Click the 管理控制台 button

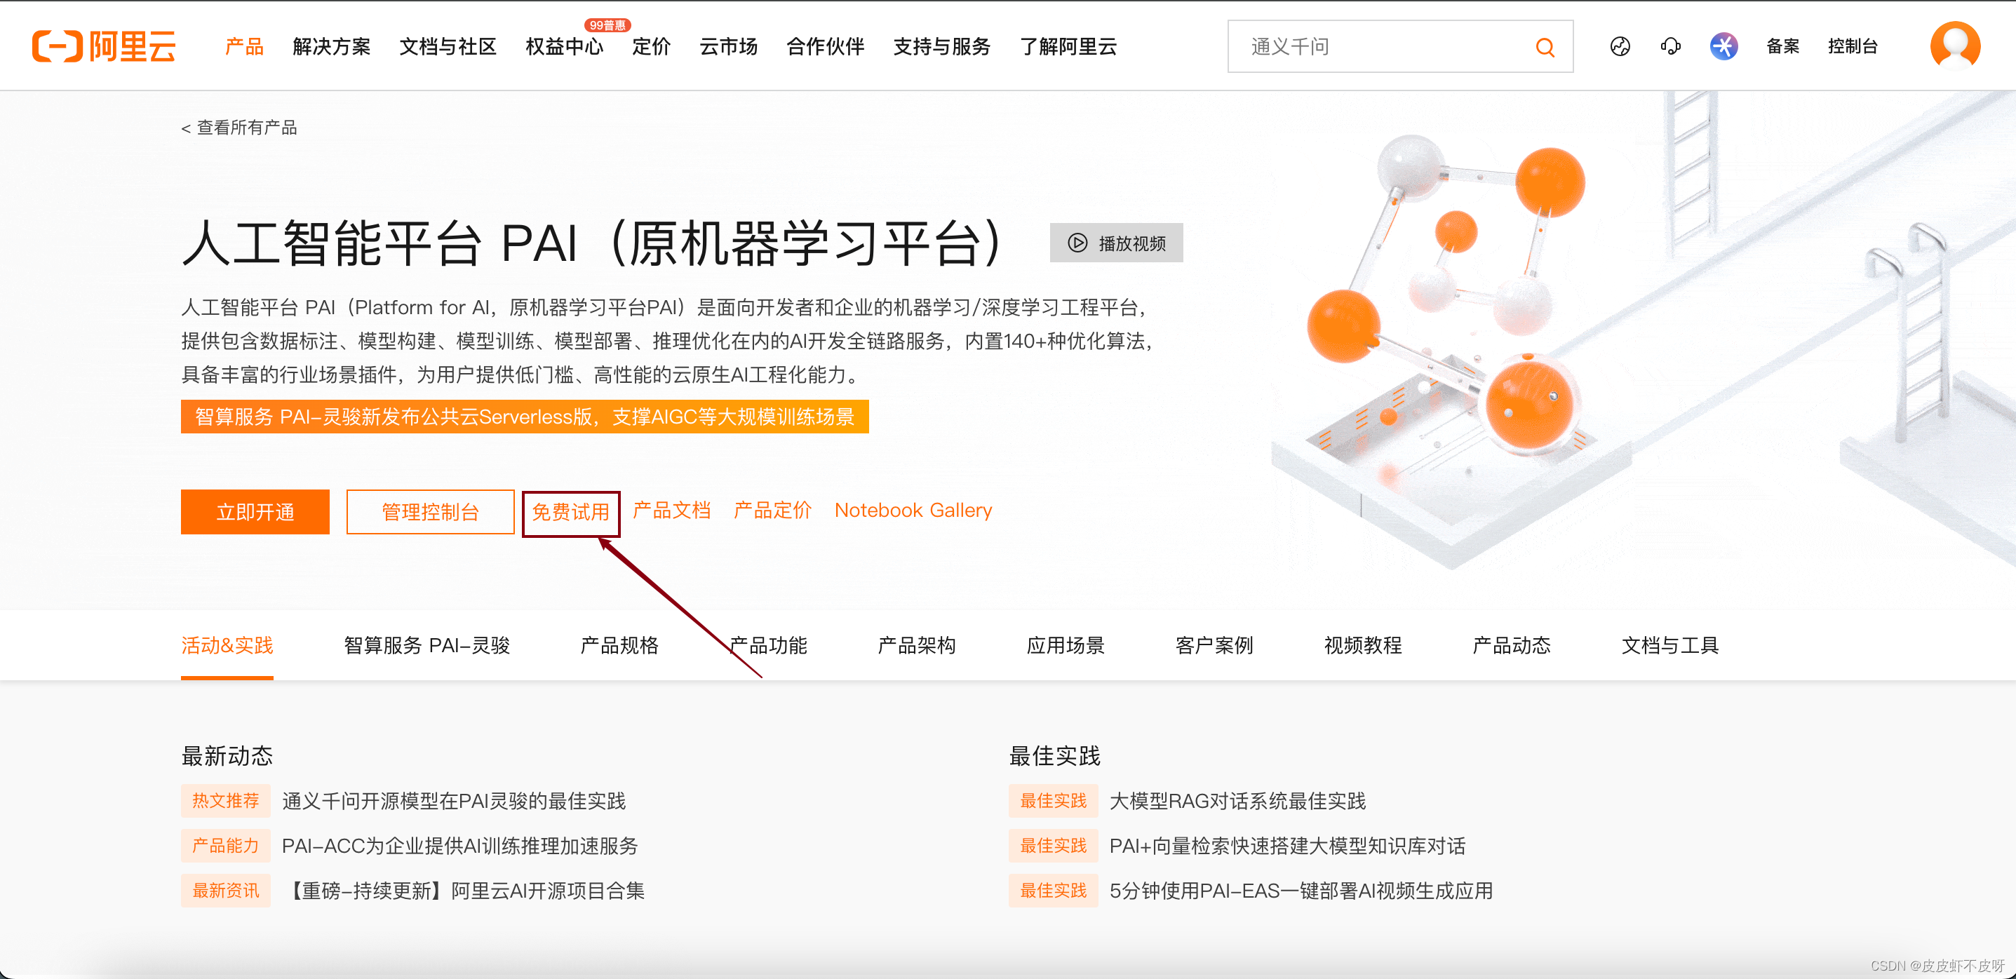[430, 512]
